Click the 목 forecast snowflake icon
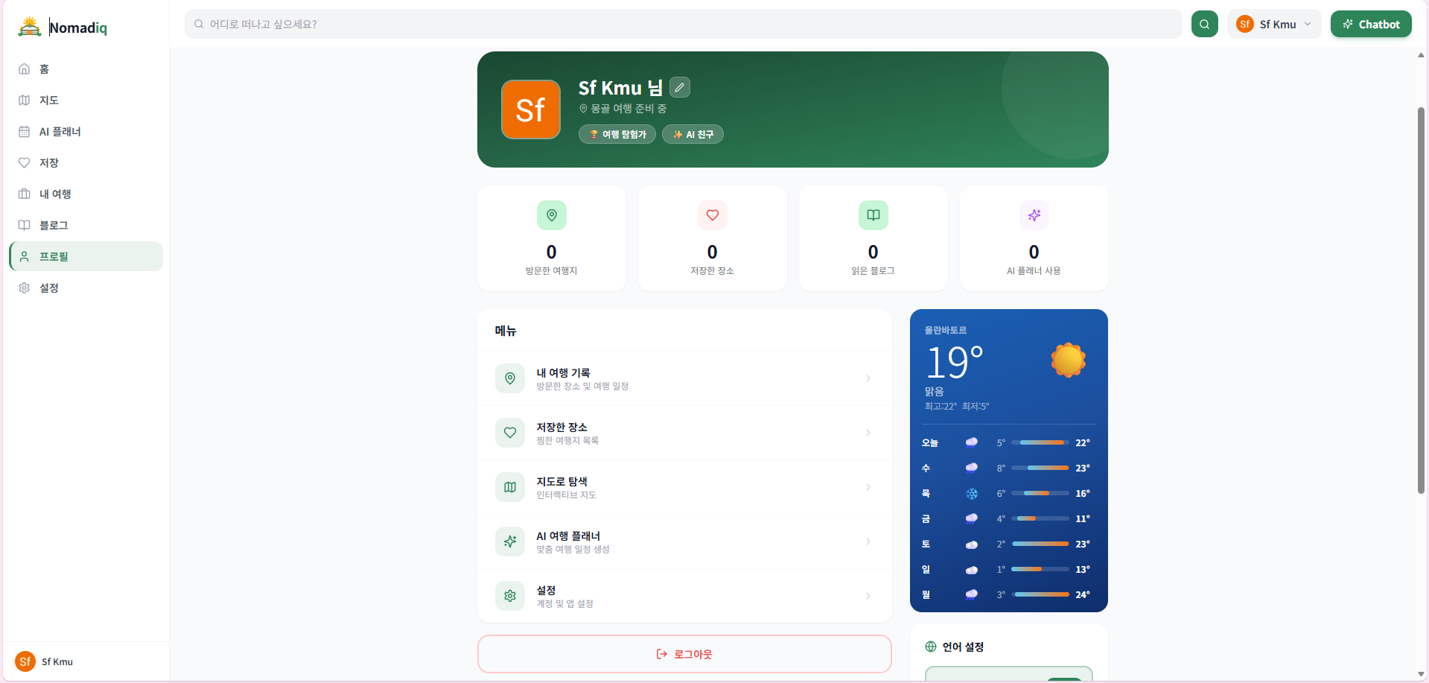Screen dimensions: 1429x683 pyautogui.click(x=972, y=493)
